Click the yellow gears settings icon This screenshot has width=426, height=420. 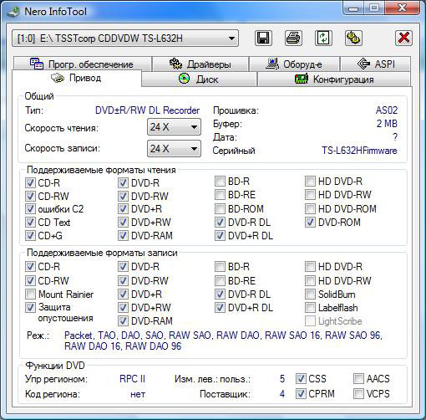pyautogui.click(x=353, y=38)
